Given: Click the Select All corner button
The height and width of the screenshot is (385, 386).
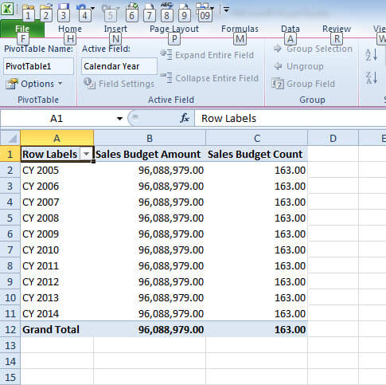Looking at the screenshot, I should [10, 138].
